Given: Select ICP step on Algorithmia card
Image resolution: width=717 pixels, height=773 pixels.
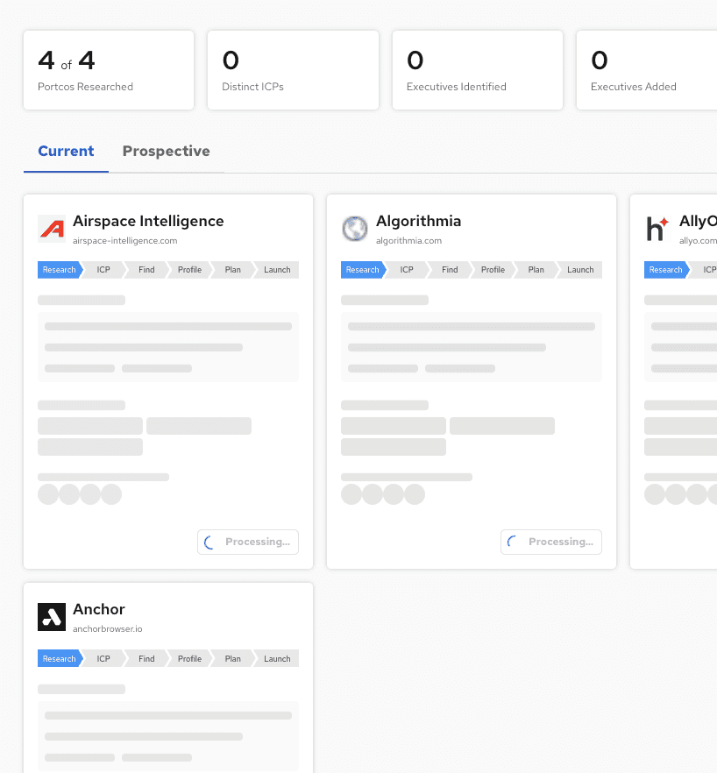Looking at the screenshot, I should [407, 270].
